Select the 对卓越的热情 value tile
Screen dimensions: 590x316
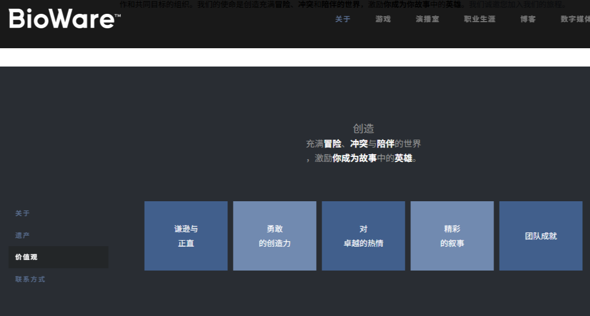(x=364, y=236)
